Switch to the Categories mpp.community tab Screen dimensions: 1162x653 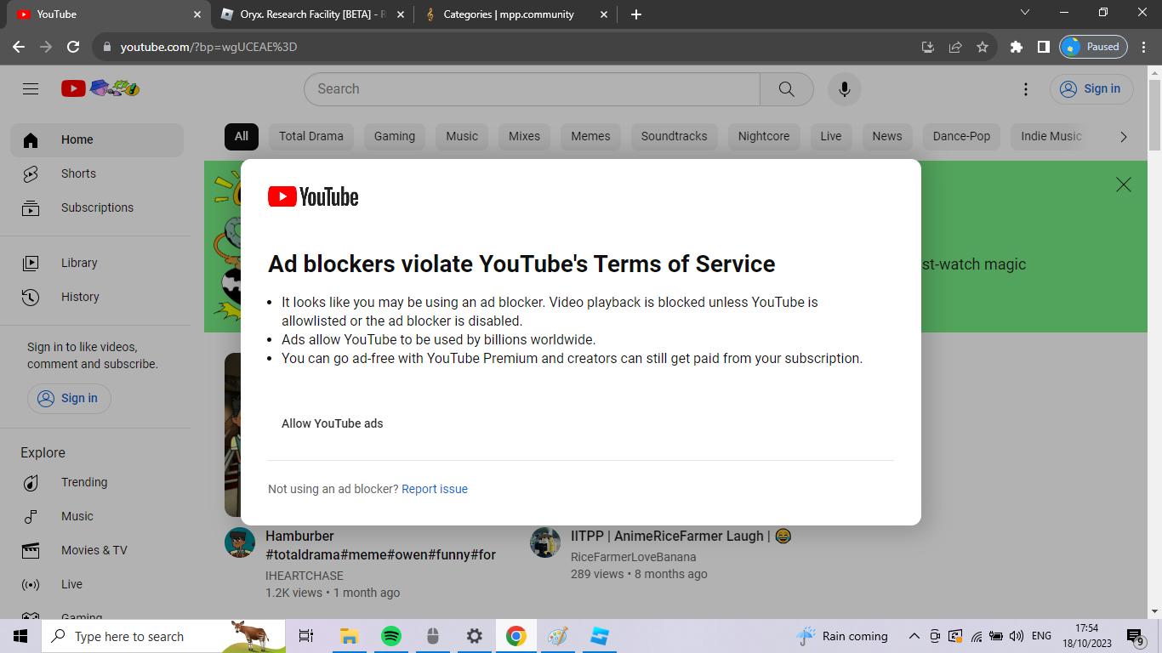click(x=516, y=14)
